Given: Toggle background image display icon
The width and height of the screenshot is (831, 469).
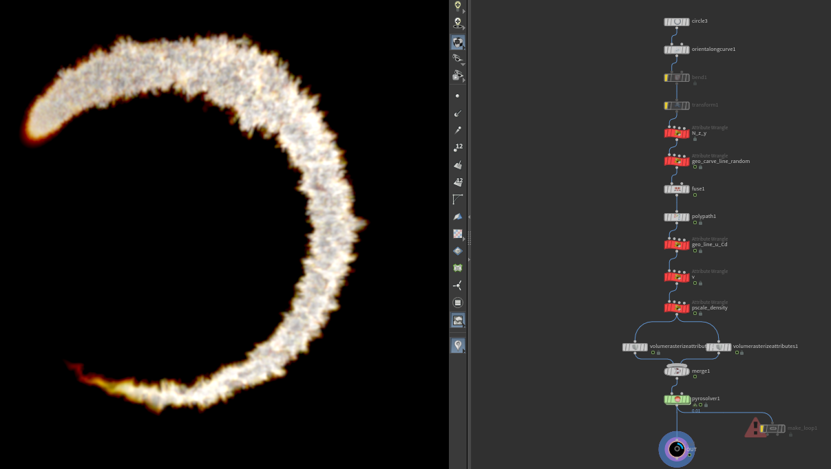Looking at the screenshot, I should (x=458, y=320).
